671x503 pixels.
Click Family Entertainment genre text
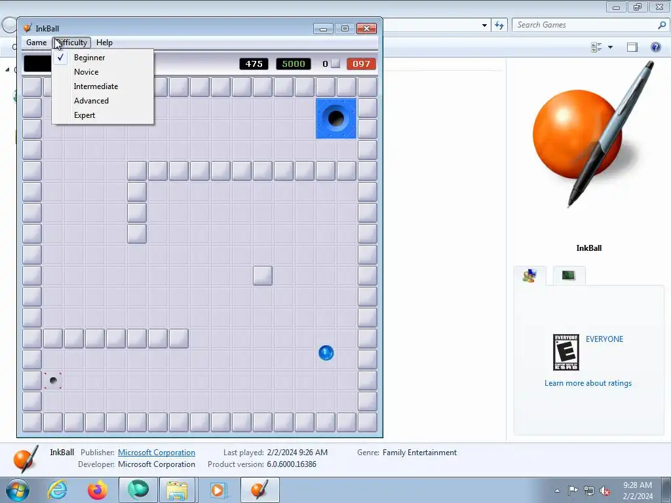pos(420,453)
